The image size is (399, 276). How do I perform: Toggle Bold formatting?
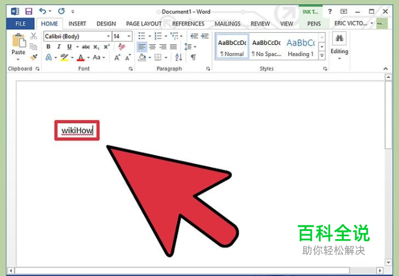tap(48, 47)
